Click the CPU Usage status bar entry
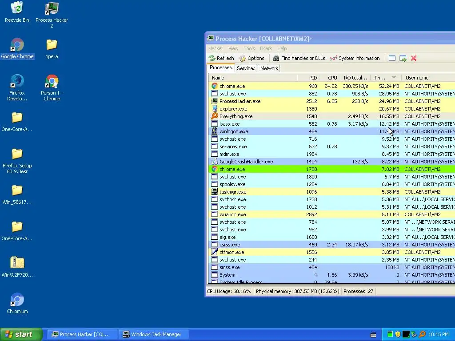This screenshot has height=341, width=455. (x=229, y=291)
